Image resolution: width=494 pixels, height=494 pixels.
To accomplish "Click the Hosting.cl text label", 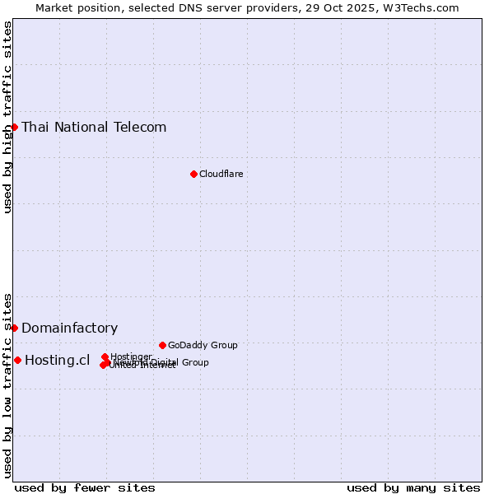I will click(57, 360).
